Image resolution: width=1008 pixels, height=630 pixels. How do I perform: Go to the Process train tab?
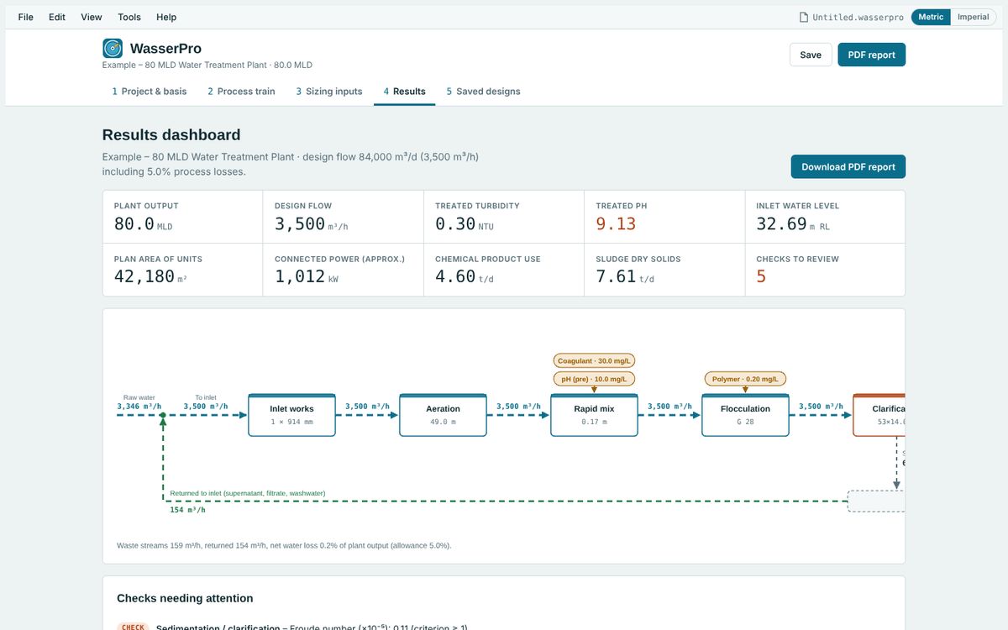click(x=241, y=92)
